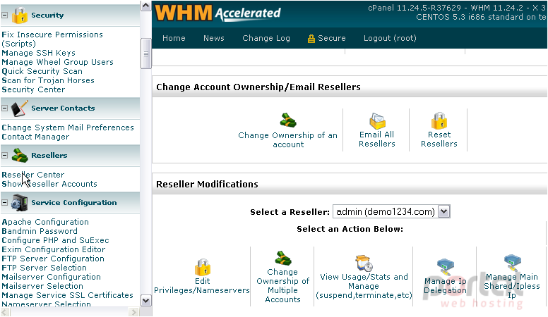Screen dimensions: 548x317
Task: Open Show Reseller Accounts link
Action: 49,184
